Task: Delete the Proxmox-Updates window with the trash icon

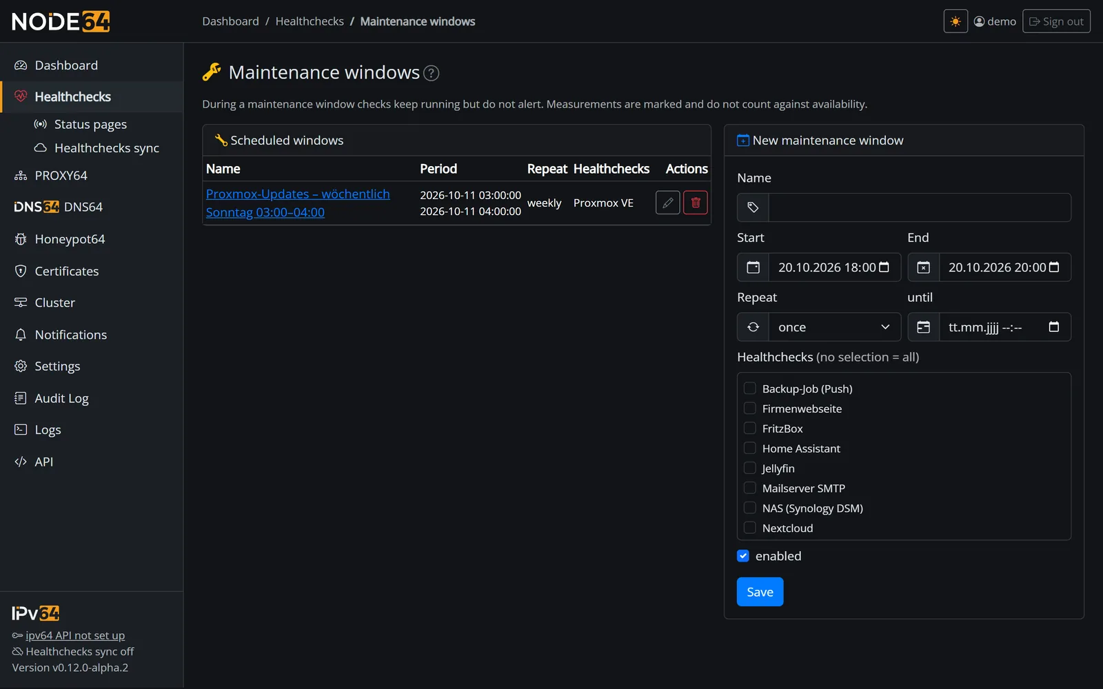Action: [695, 203]
